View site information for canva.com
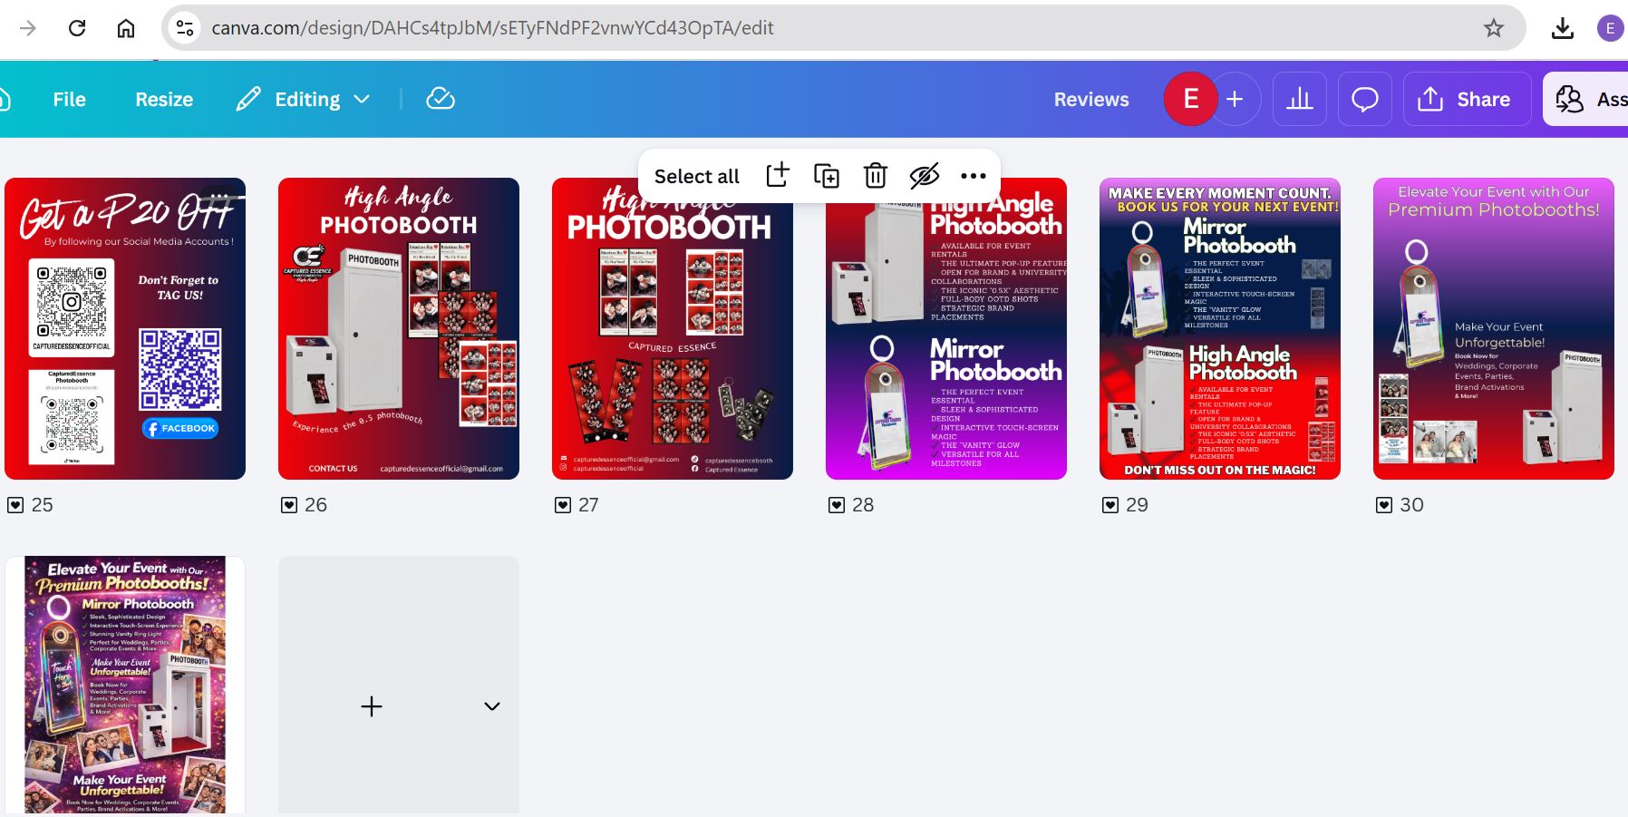Viewport: 1628px width, 817px height. (x=185, y=28)
